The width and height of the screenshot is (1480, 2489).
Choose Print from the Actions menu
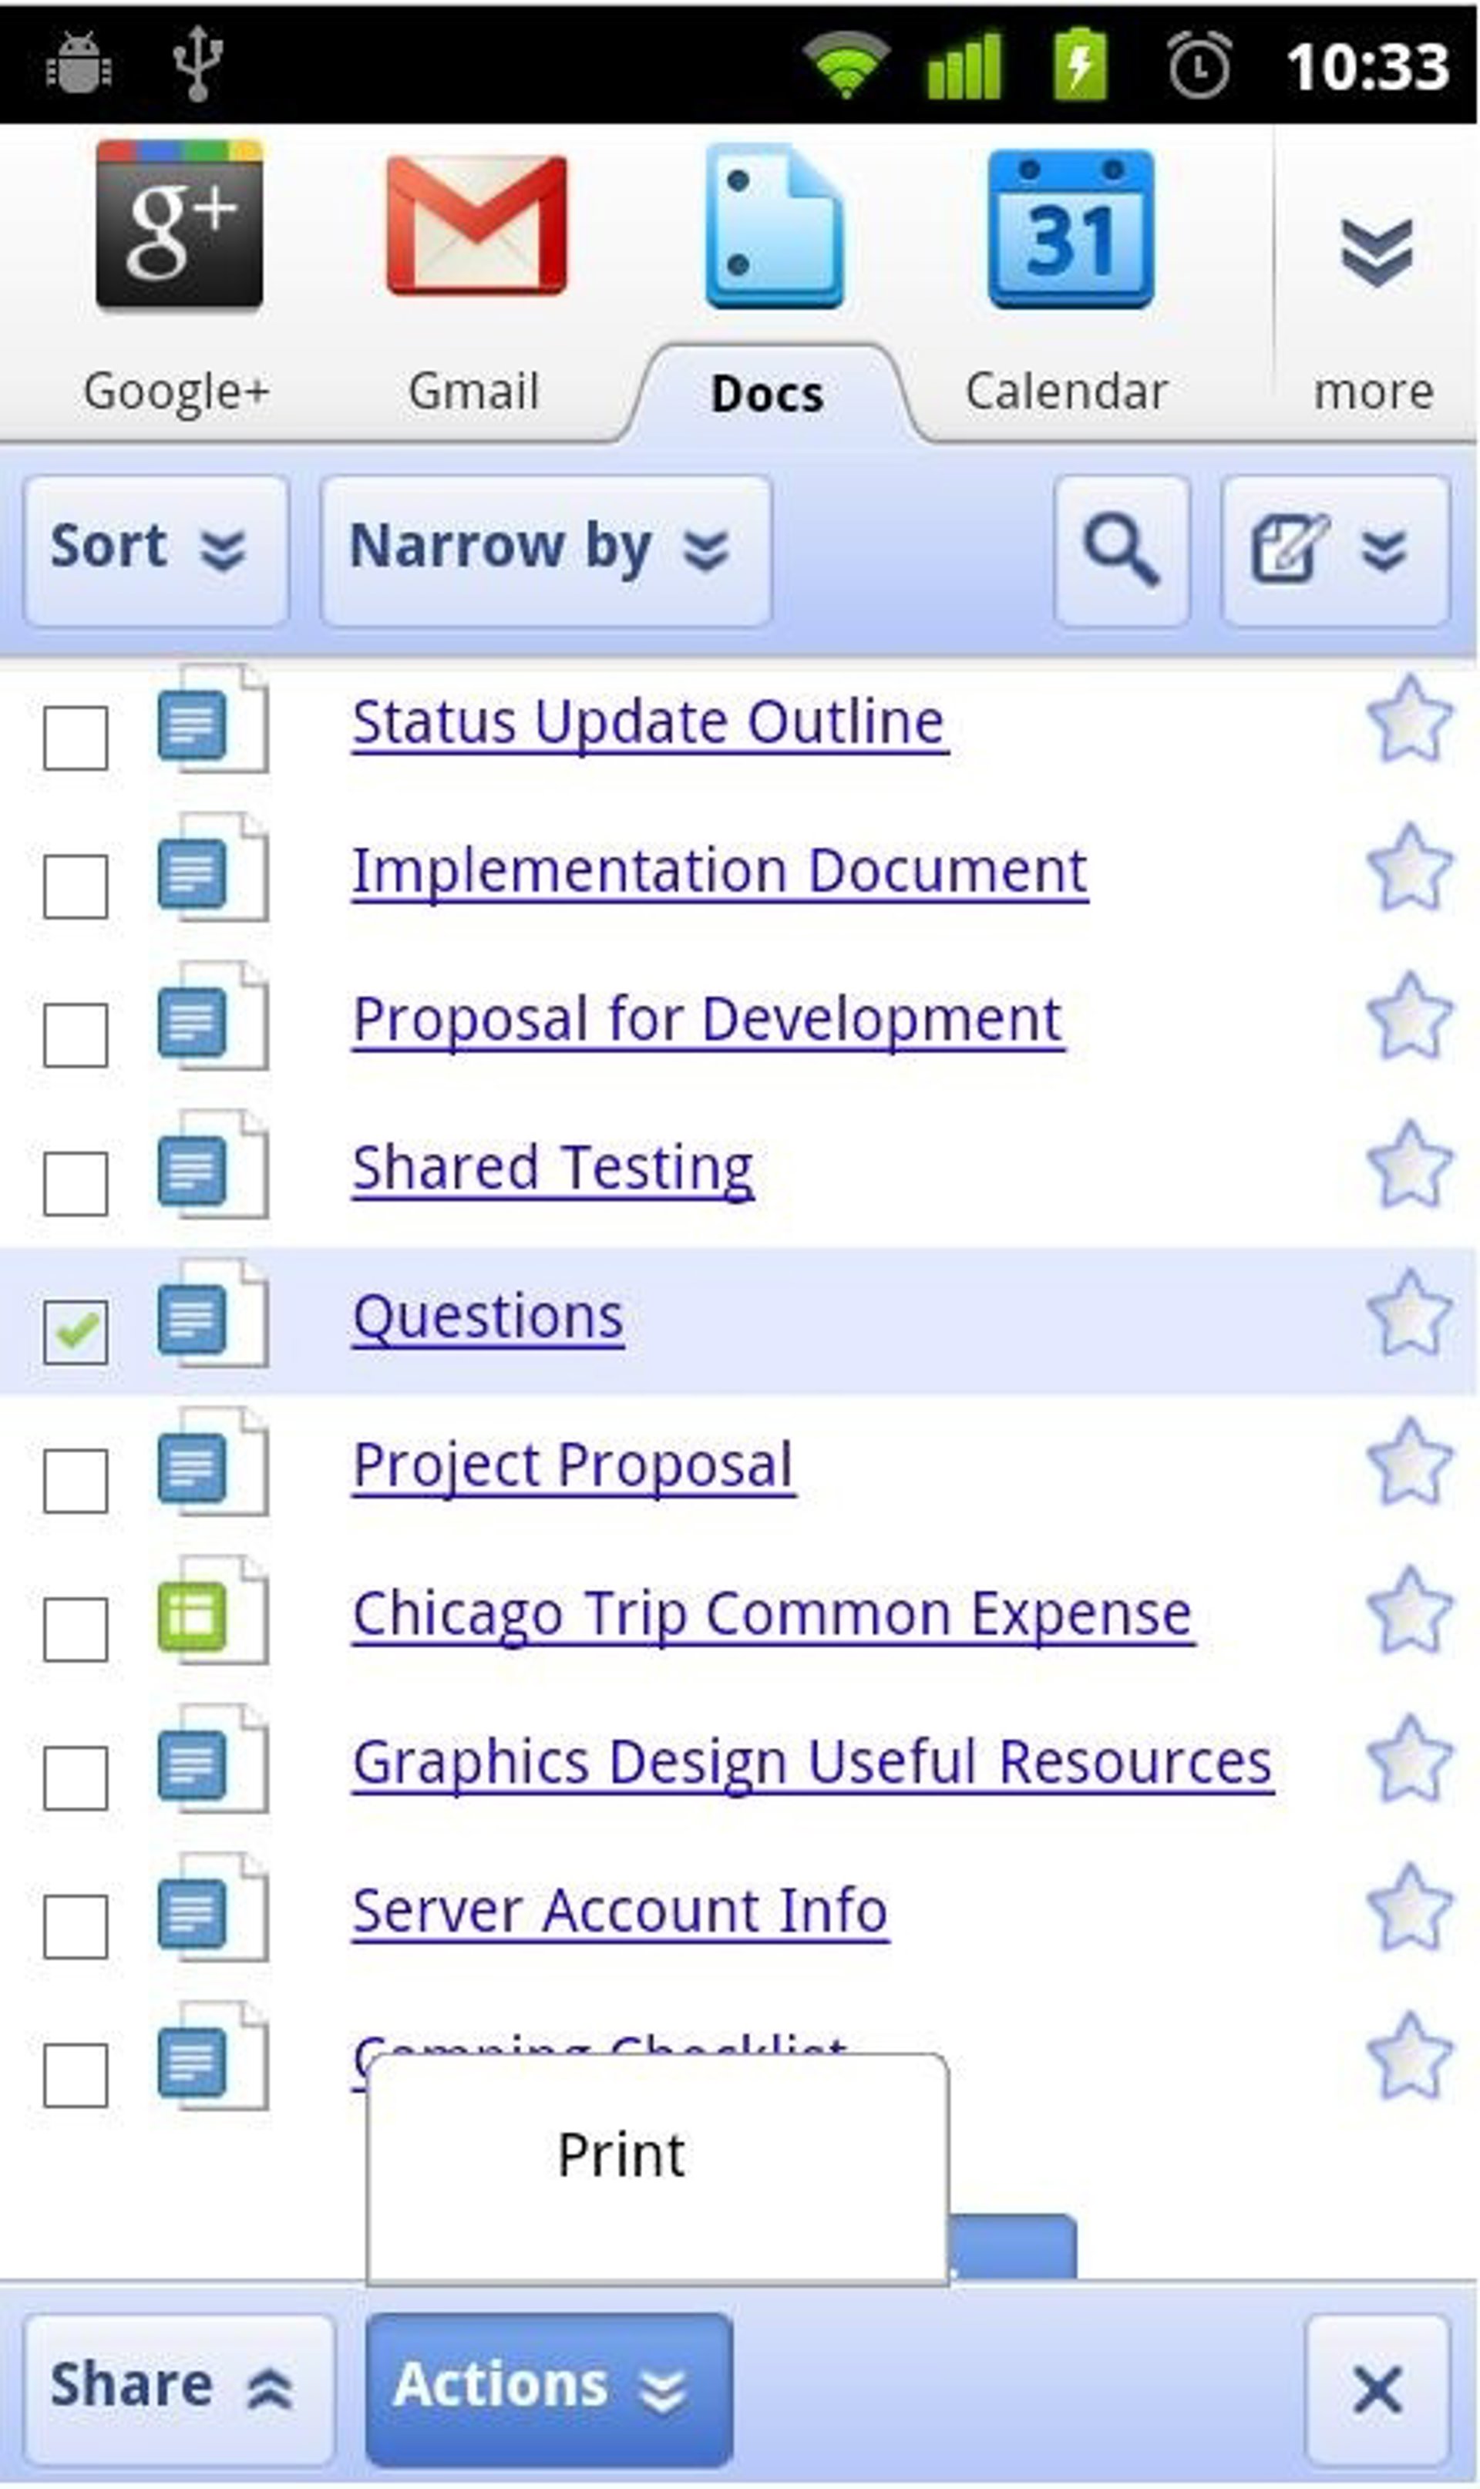pos(621,2156)
